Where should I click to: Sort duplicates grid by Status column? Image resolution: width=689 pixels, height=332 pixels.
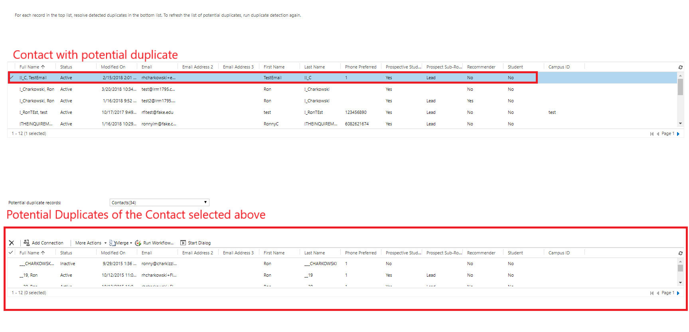click(66, 253)
